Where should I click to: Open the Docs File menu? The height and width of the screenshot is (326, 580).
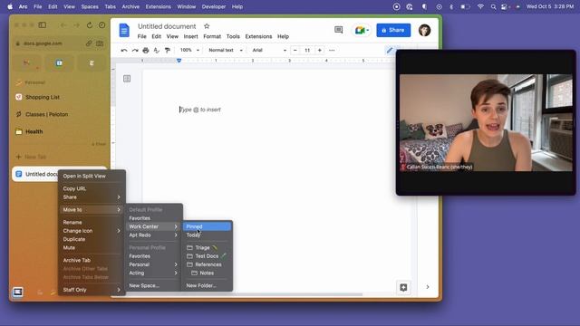click(x=141, y=36)
